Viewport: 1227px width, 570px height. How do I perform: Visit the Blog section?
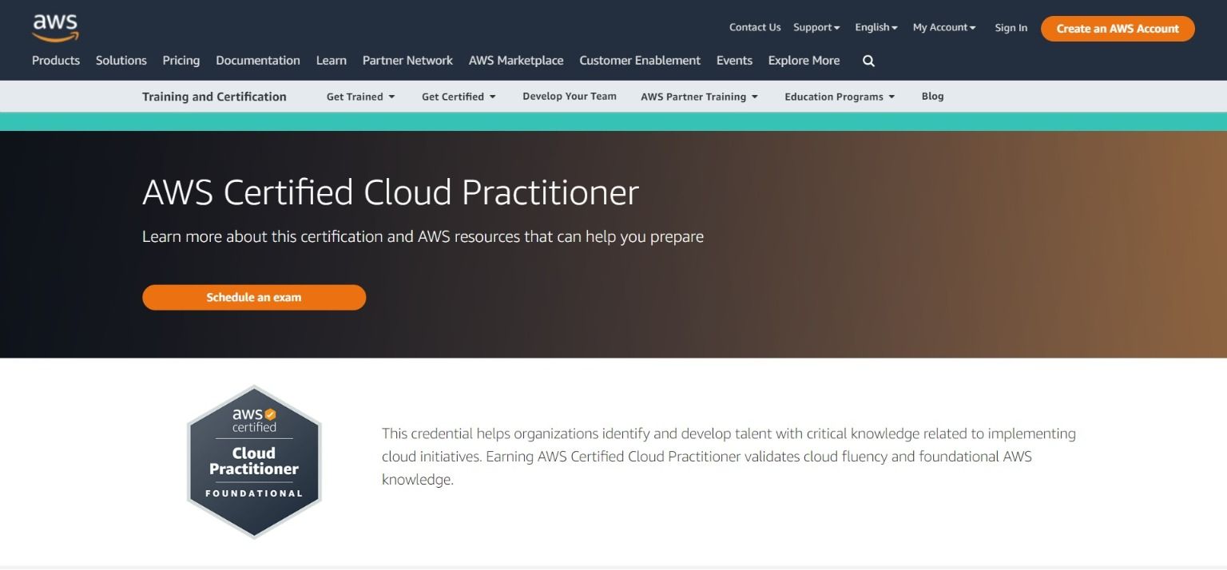click(932, 96)
